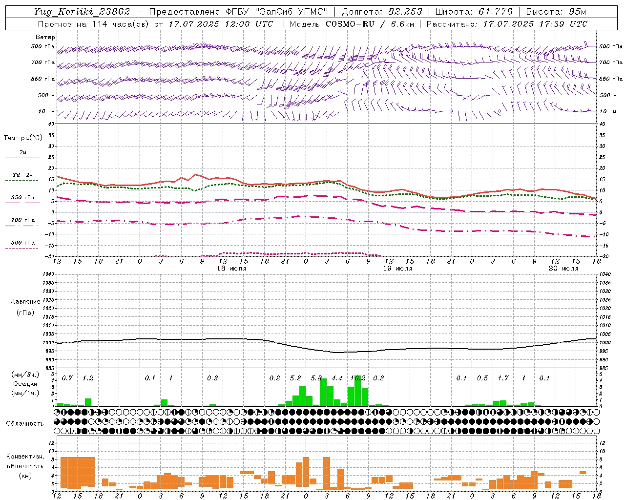
Task: Click the 0.2 precipitation value
Action: (x=275, y=378)
